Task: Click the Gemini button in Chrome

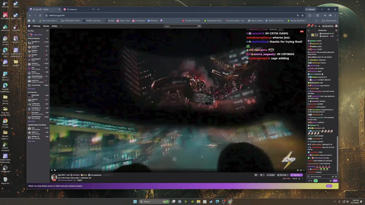Action: click(x=310, y=9)
